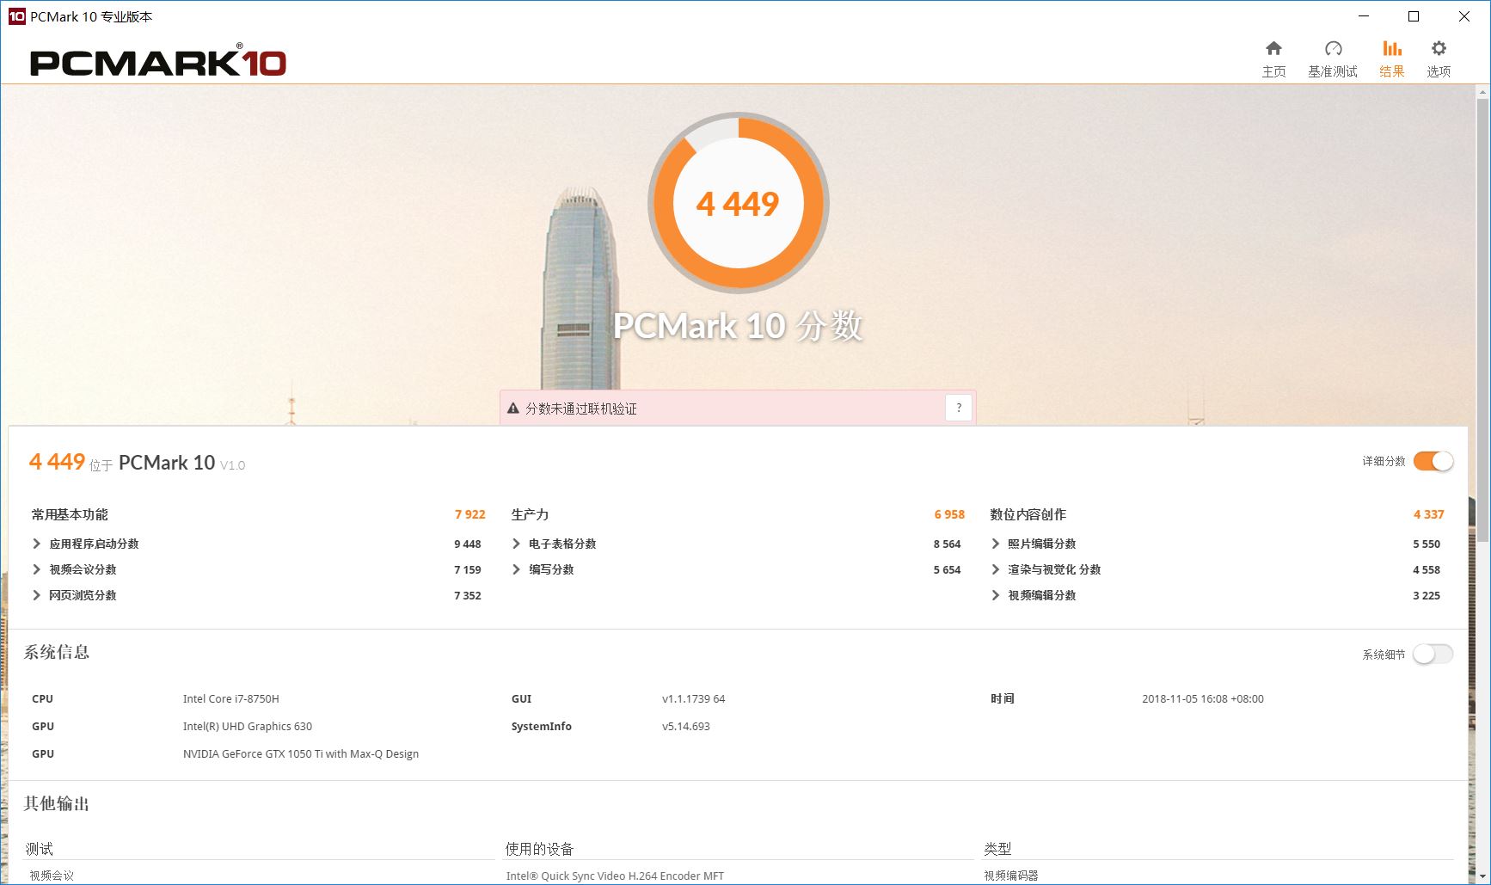This screenshot has height=885, width=1491.
Task: Click the 数位内容创作 score 4 337
Action: point(1428,514)
